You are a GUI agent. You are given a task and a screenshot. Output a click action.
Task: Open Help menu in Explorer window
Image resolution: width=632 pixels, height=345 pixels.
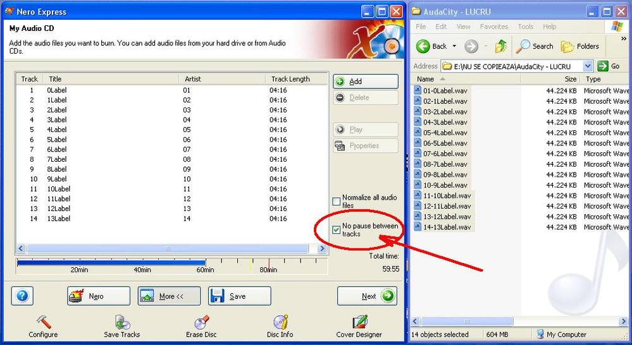(x=549, y=27)
